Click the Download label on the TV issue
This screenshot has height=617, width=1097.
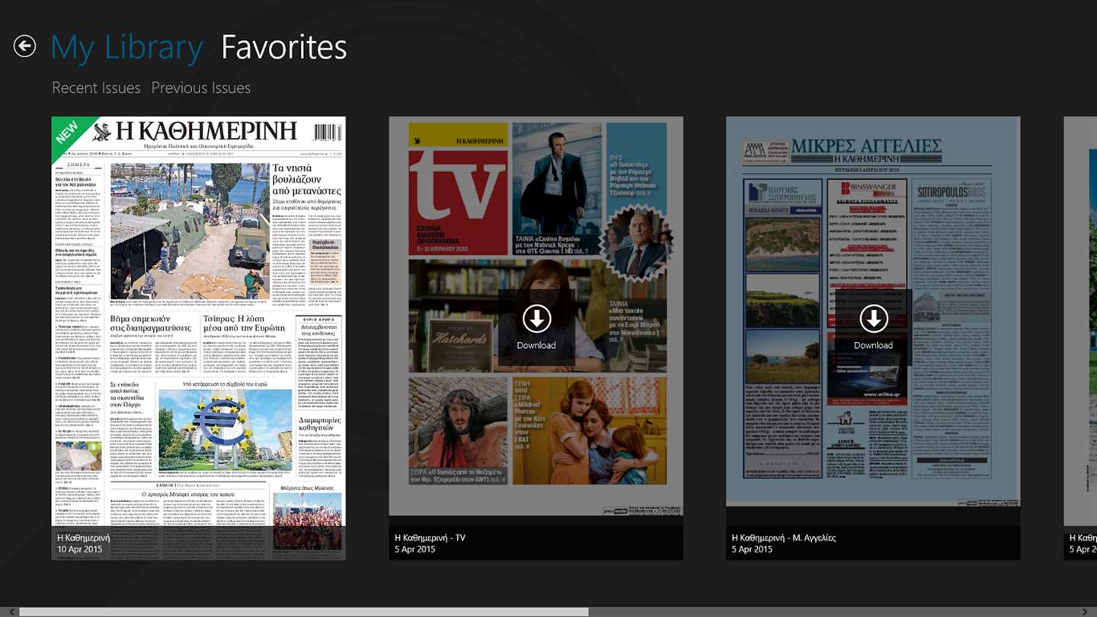tap(536, 345)
